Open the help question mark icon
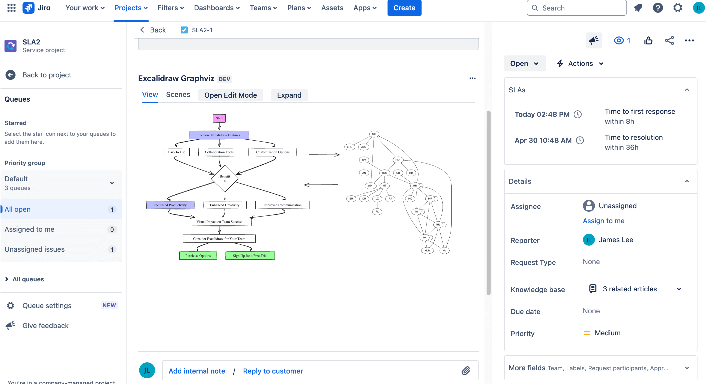Viewport: 706px width, 384px height. (657, 8)
